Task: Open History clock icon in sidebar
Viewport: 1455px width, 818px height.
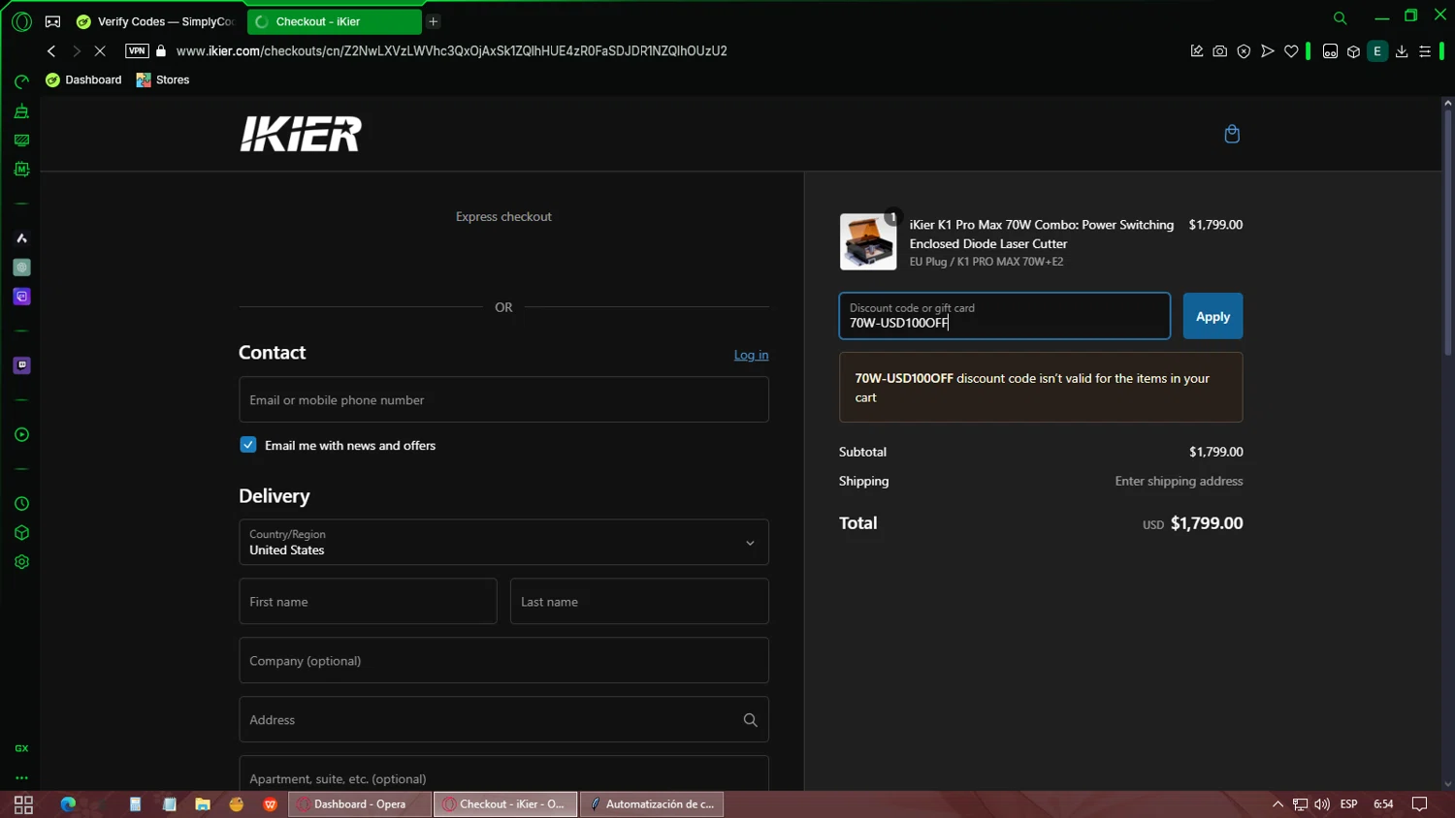Action: point(21,504)
